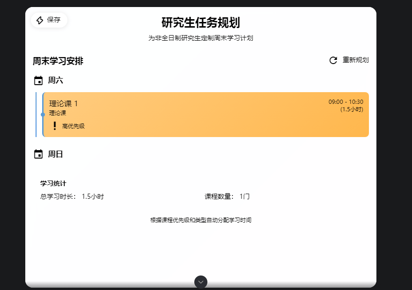
Task: Click the 总学习时长 1.5小时 value
Action: tap(92, 196)
